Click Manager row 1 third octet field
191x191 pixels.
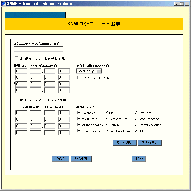tap(50, 71)
